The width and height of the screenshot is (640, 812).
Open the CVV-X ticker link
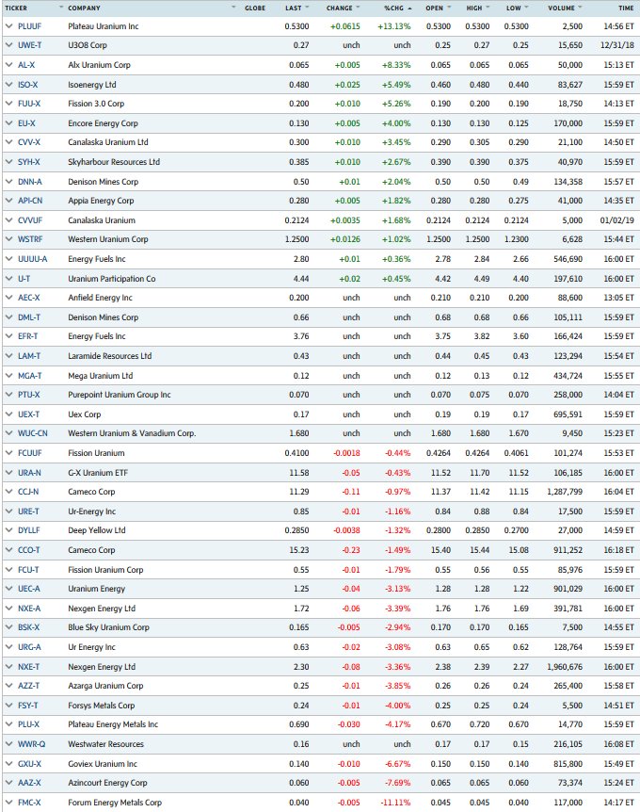coord(29,142)
